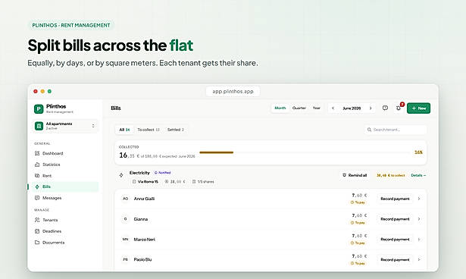Open Tenants in the sidebar
Image resolution: width=466 pixels, height=279 pixels.
pos(65,220)
